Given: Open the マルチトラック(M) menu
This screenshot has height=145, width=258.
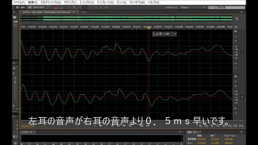Looking at the screenshot, I should [51, 2].
